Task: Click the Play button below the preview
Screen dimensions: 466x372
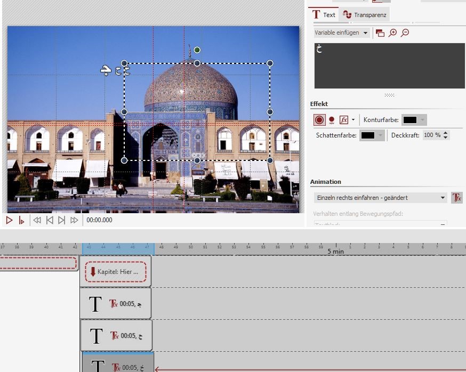Action: click(x=10, y=220)
